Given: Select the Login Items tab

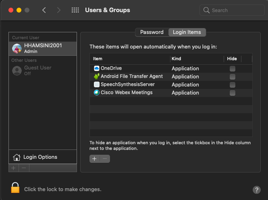Looking at the screenshot, I should (x=187, y=32).
